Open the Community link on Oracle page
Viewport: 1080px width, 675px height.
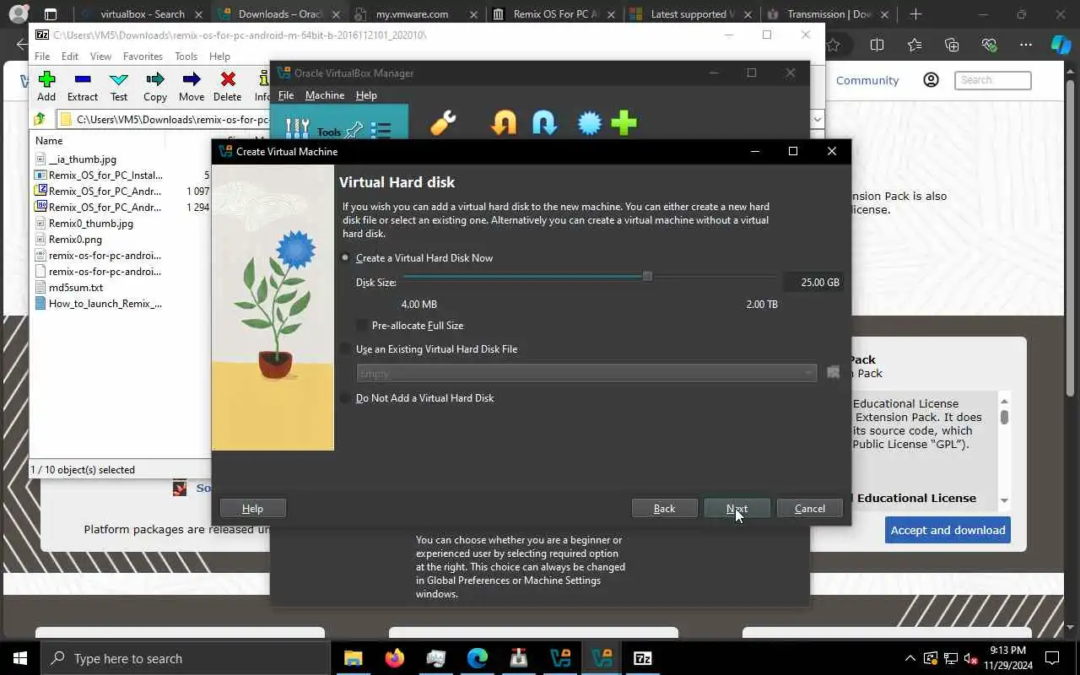(x=867, y=80)
